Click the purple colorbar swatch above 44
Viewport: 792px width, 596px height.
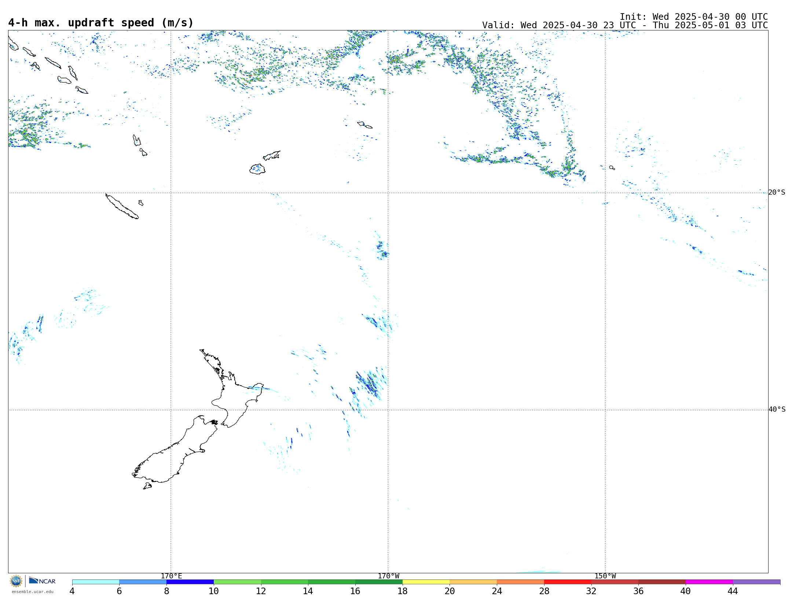(x=757, y=582)
